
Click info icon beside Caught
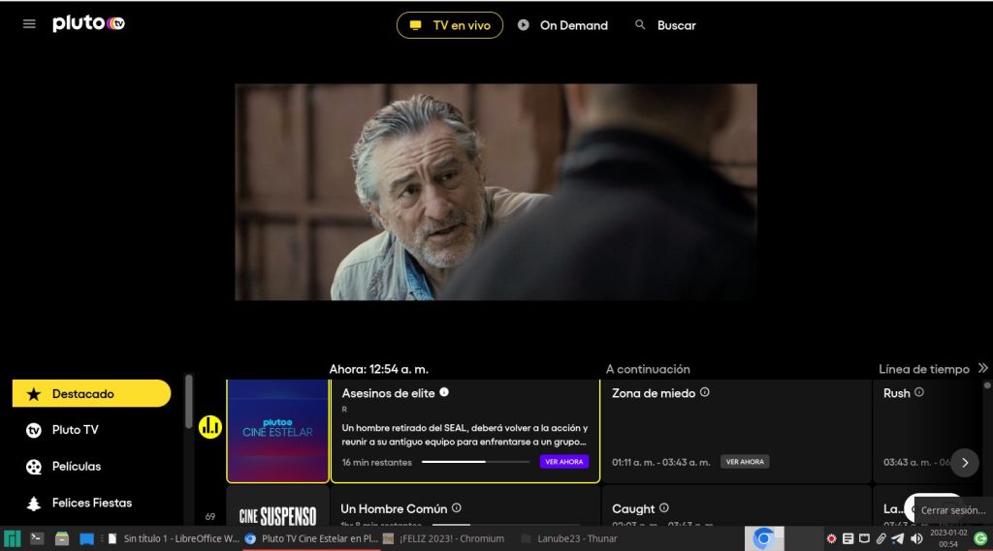[664, 508]
